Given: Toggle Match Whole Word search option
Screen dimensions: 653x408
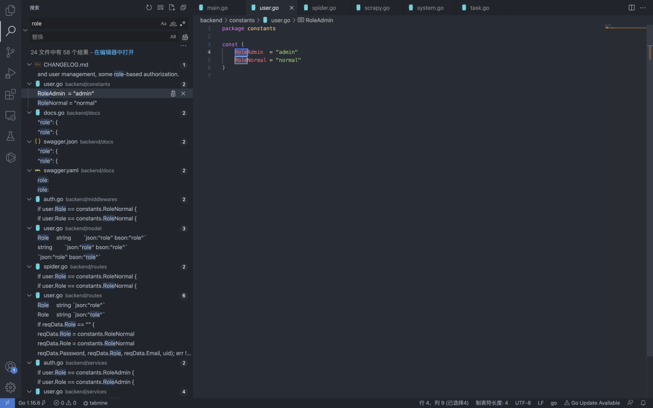Looking at the screenshot, I should coord(173,24).
